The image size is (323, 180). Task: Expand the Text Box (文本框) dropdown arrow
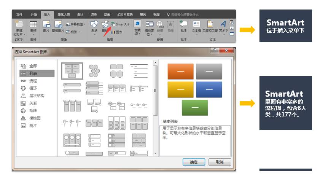click(196, 34)
